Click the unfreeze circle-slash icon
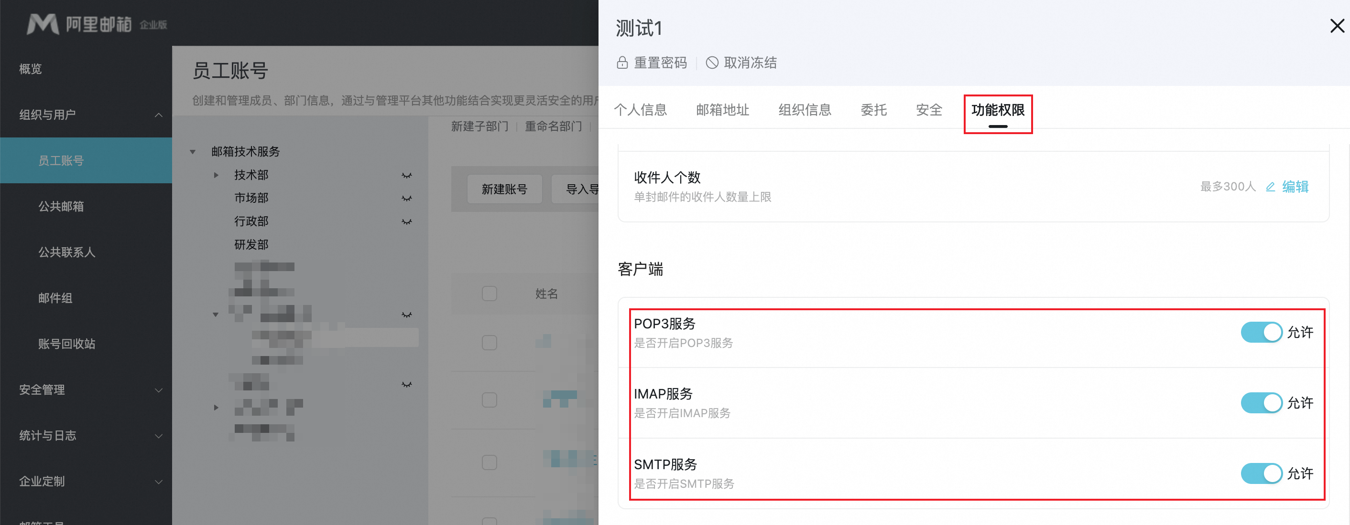 pyautogui.click(x=712, y=63)
